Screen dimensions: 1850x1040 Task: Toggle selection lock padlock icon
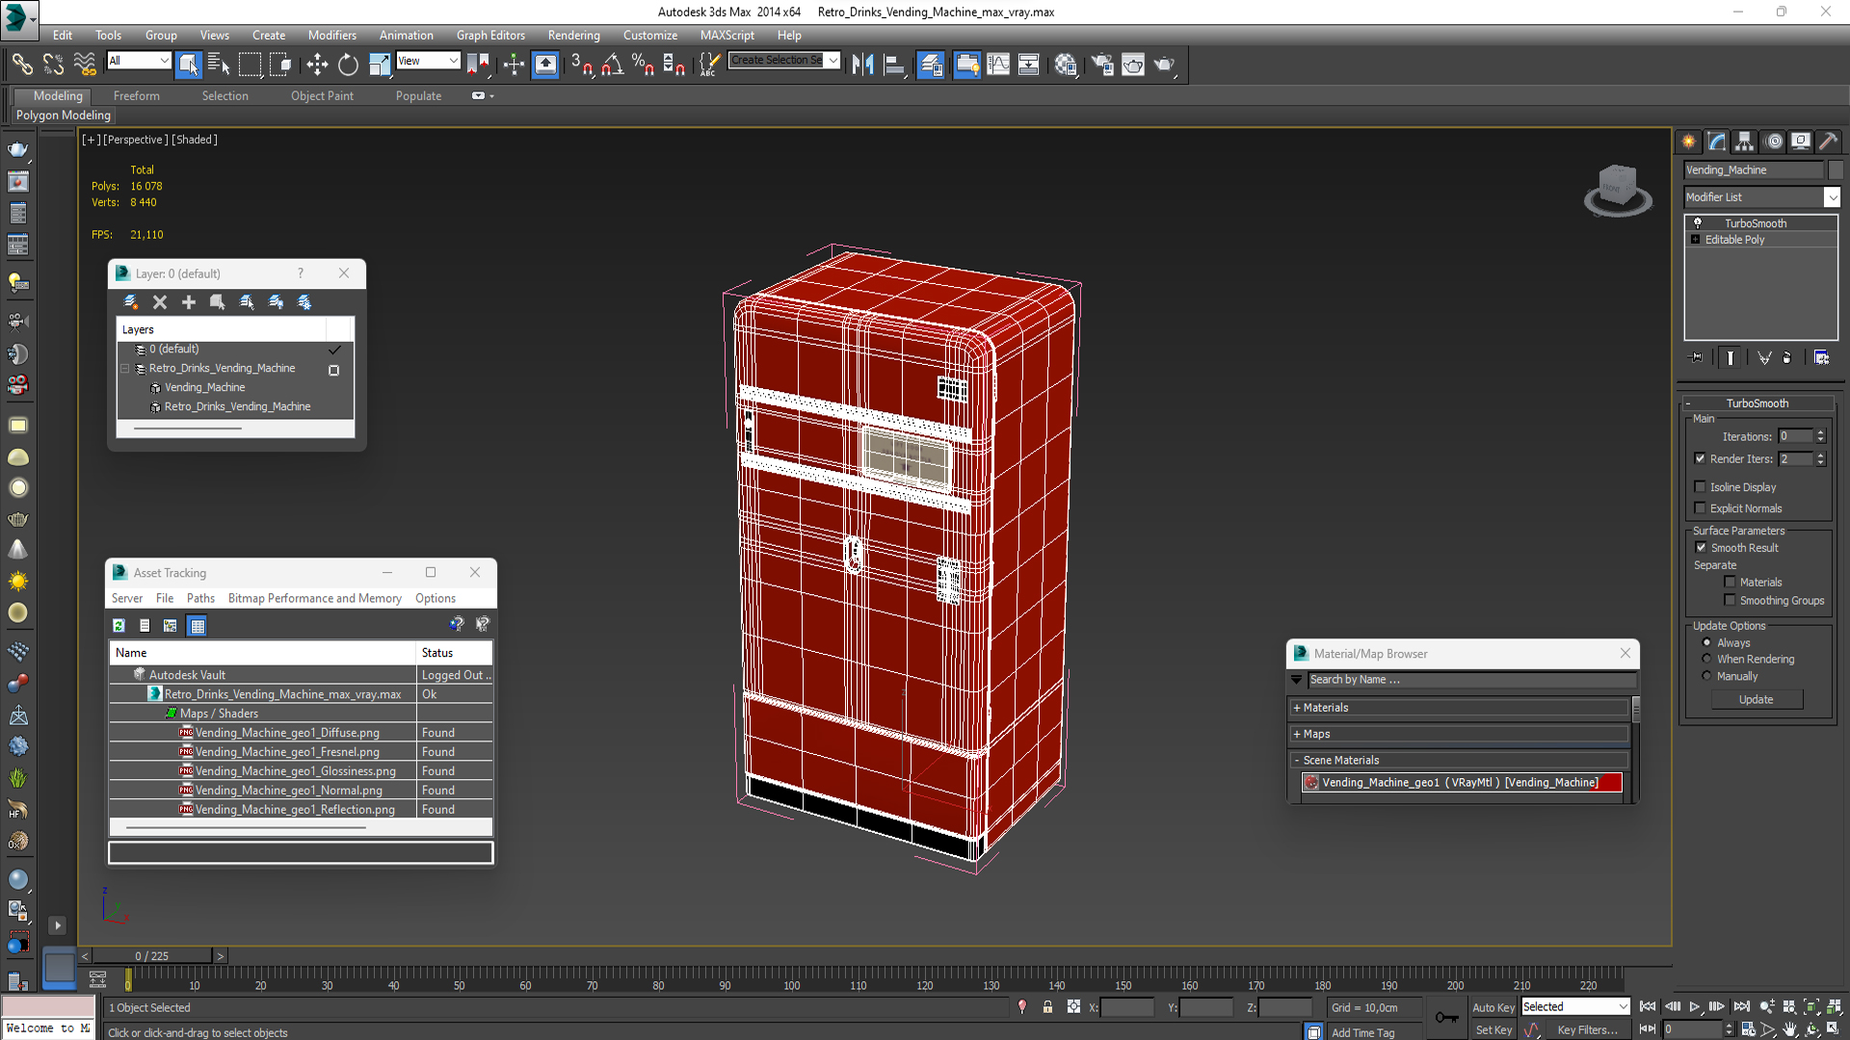(x=1047, y=1007)
